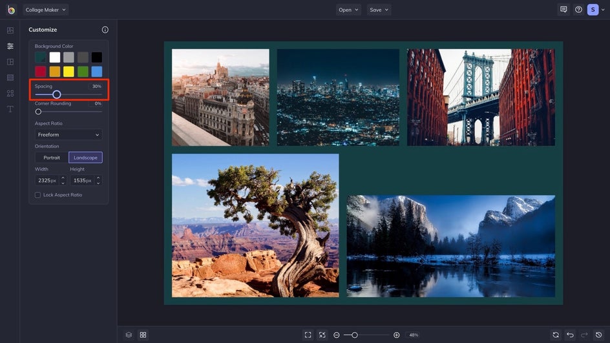The width and height of the screenshot is (610, 343).
Task: Zoom in with the plus magnifier
Action: [396, 335]
